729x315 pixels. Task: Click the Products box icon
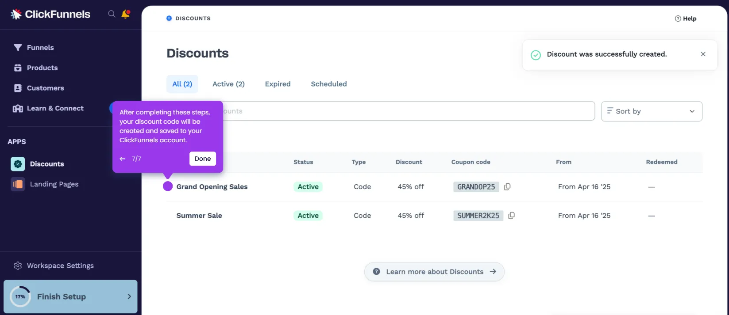click(18, 68)
